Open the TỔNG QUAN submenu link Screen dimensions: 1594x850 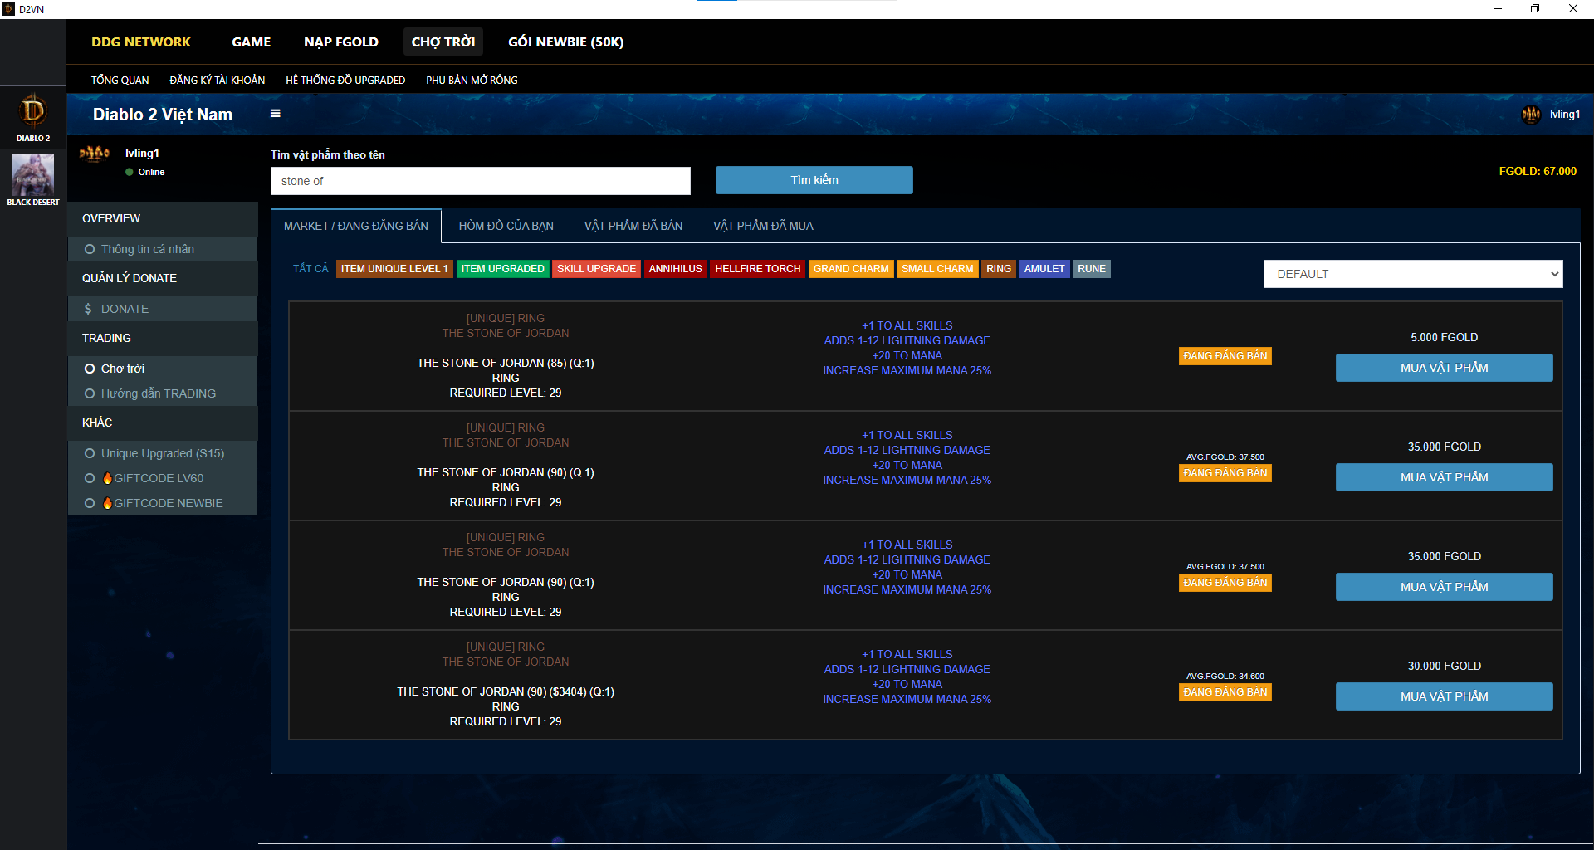[120, 81]
